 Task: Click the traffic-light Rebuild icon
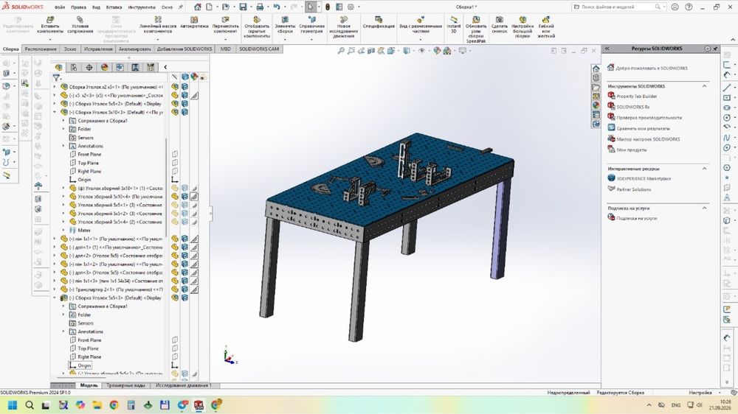coord(328,7)
